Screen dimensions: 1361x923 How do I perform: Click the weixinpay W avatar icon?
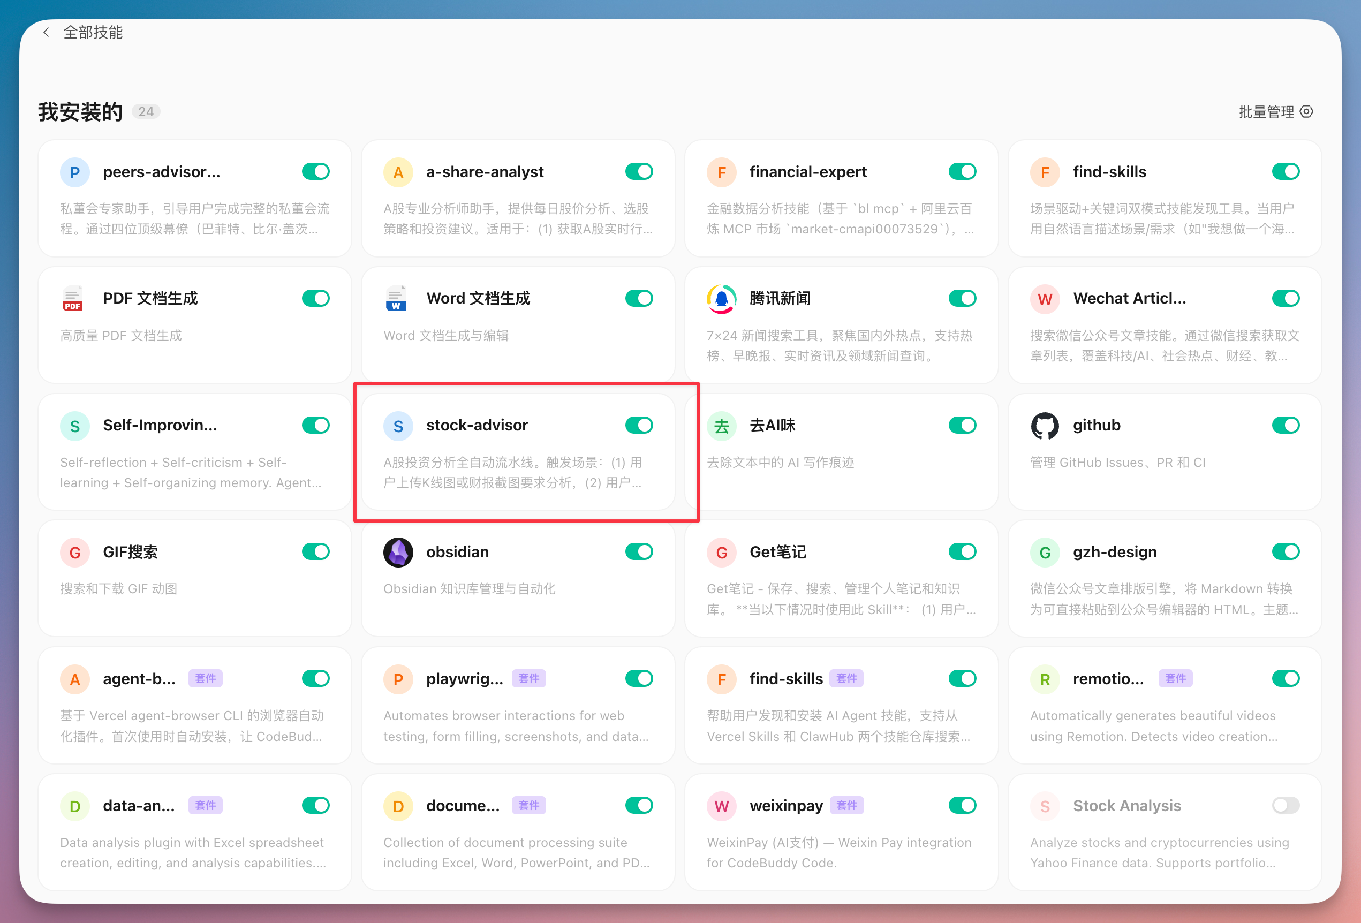point(722,806)
